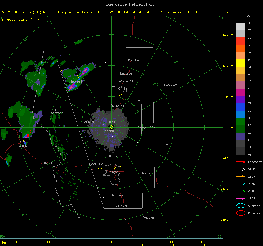Click the cyan 27ZW arrow icon
This screenshot has height=246, width=263.
pyautogui.click(x=241, y=184)
